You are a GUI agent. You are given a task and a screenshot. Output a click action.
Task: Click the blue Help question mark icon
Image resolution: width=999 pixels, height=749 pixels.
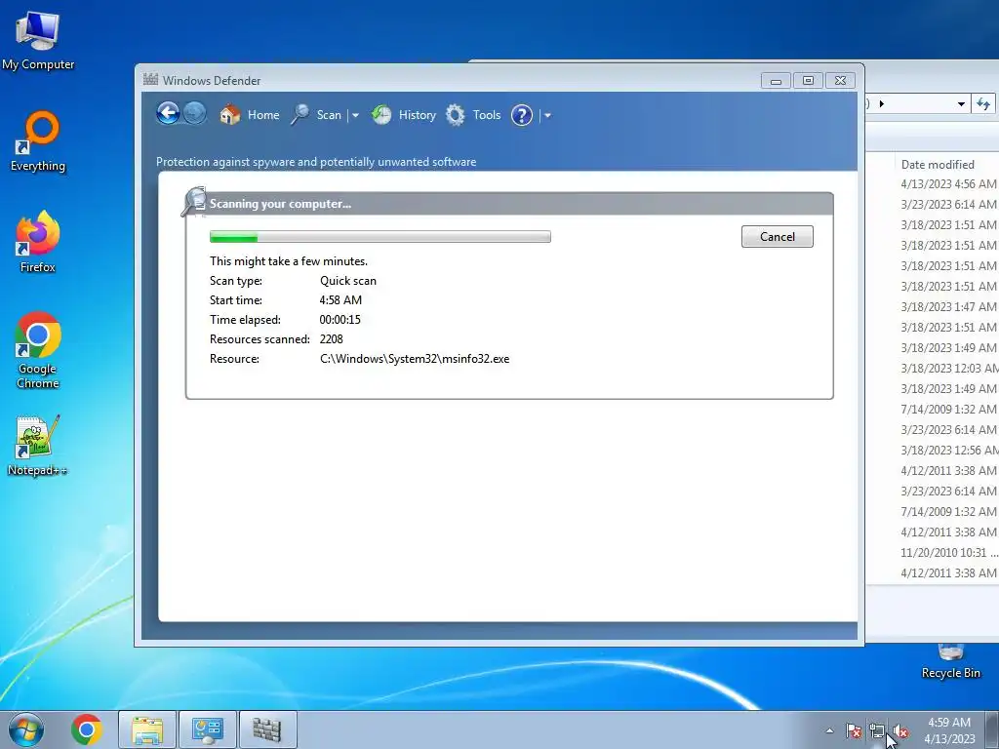pyautogui.click(x=522, y=115)
